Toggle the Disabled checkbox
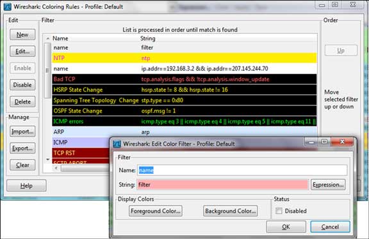This screenshot has width=369, height=239. coord(279,211)
